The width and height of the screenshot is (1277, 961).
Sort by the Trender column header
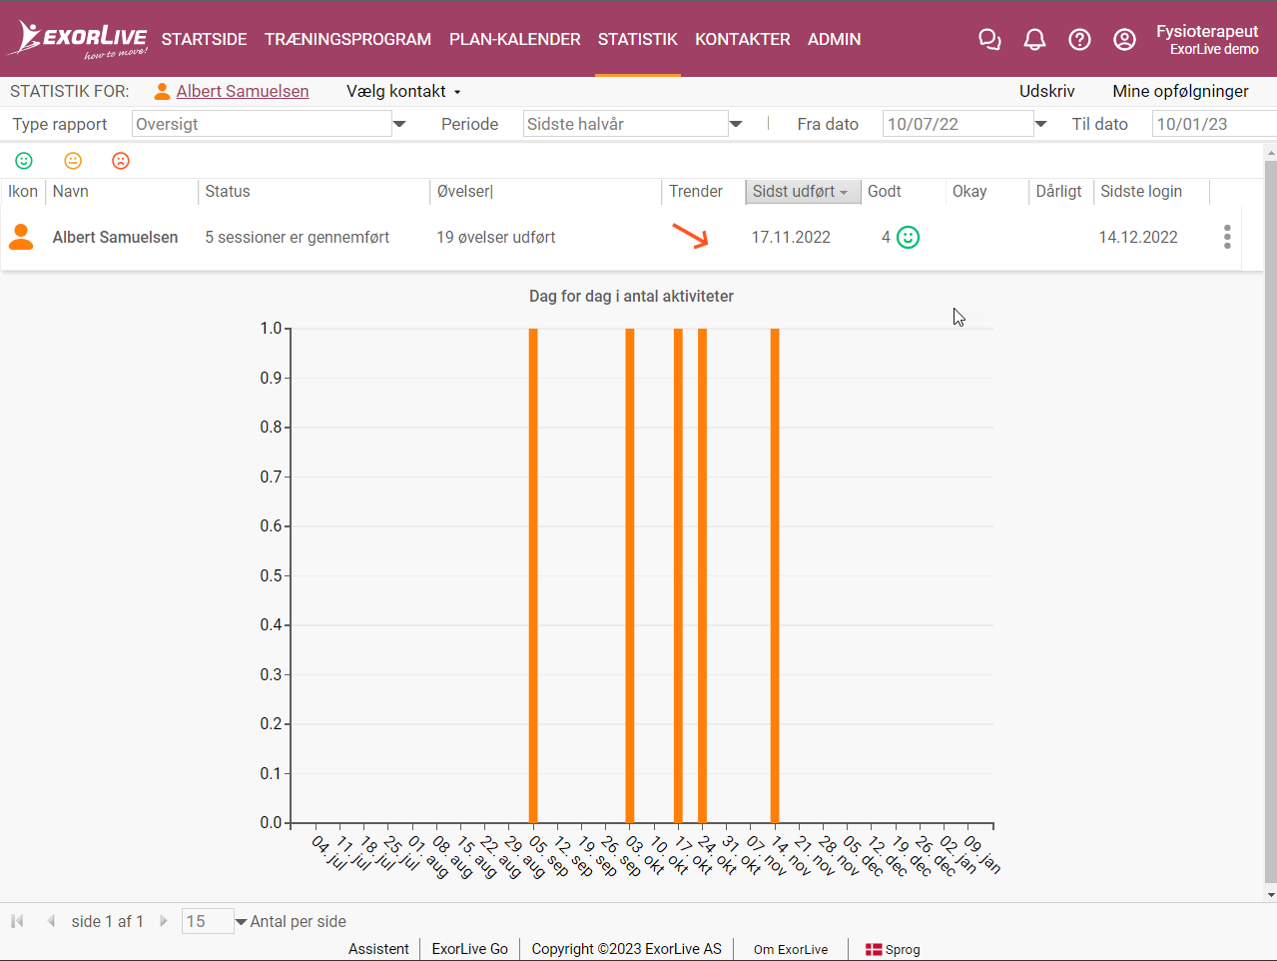(703, 191)
